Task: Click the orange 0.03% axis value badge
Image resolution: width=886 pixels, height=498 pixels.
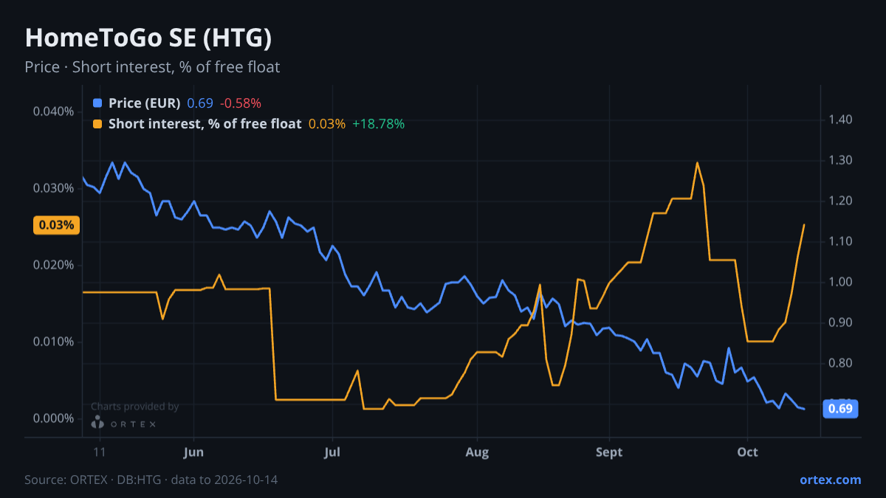Action: [x=56, y=225]
